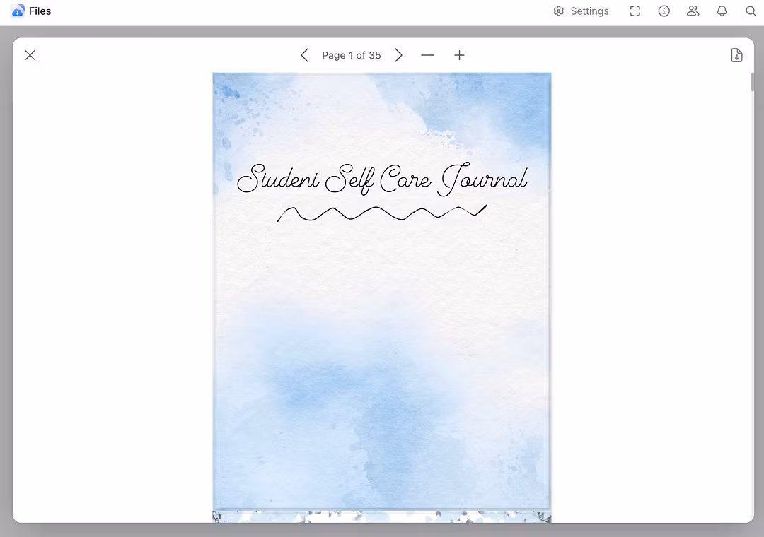Zoom in with the plus button
This screenshot has width=764, height=537.
(x=459, y=55)
